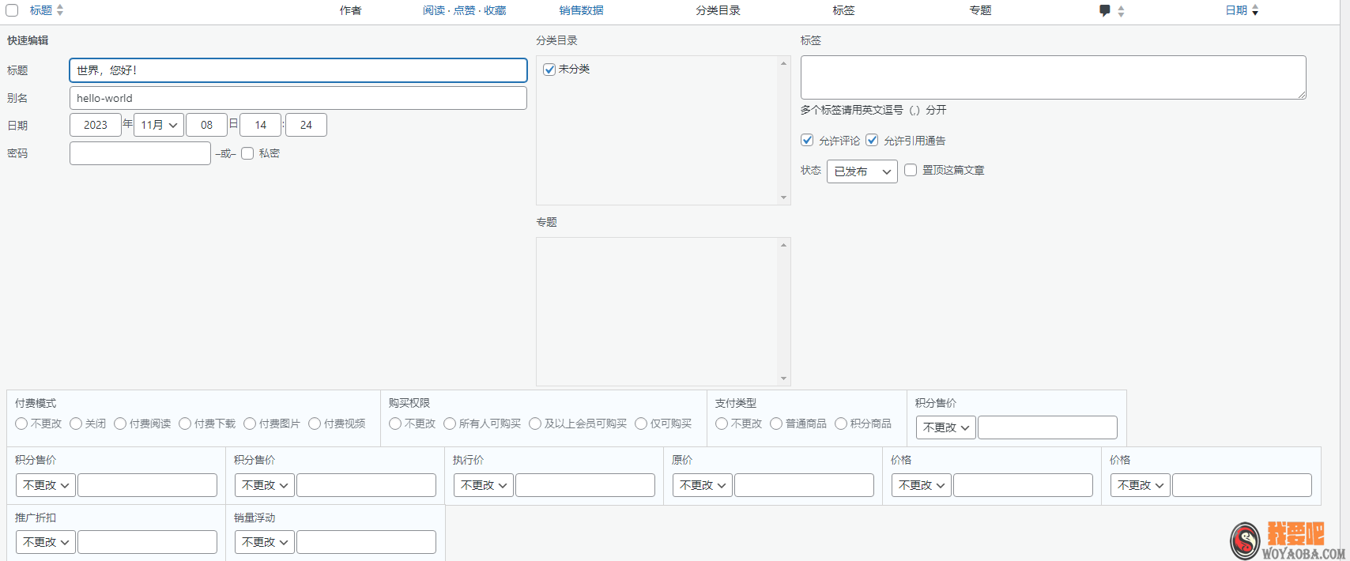The width and height of the screenshot is (1350, 561).
Task: Click the 标签 tags text area
Action: [x=1053, y=77]
